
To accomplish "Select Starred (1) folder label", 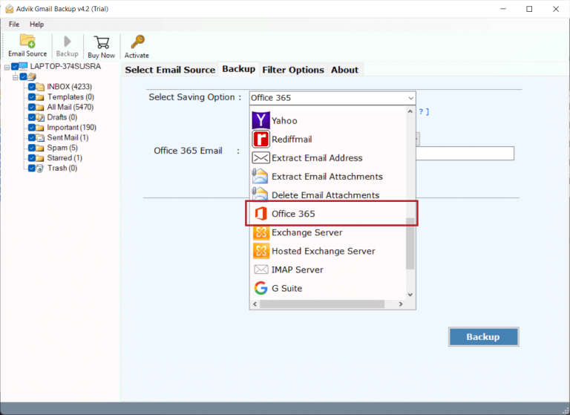I will (65, 158).
